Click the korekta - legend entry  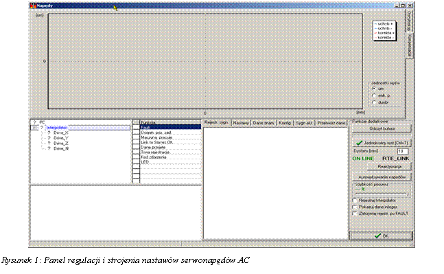384,37
